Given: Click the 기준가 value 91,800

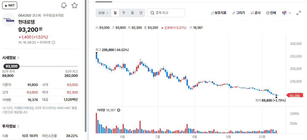Looking at the screenshot, I should (32, 85).
